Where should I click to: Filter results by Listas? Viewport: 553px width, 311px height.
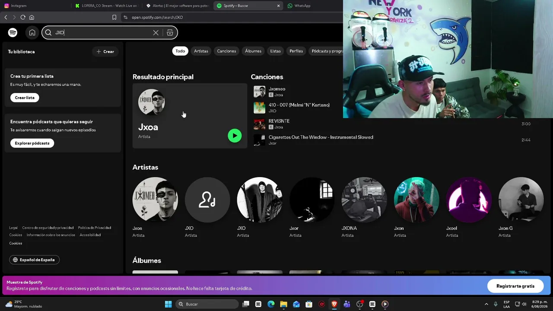click(276, 51)
